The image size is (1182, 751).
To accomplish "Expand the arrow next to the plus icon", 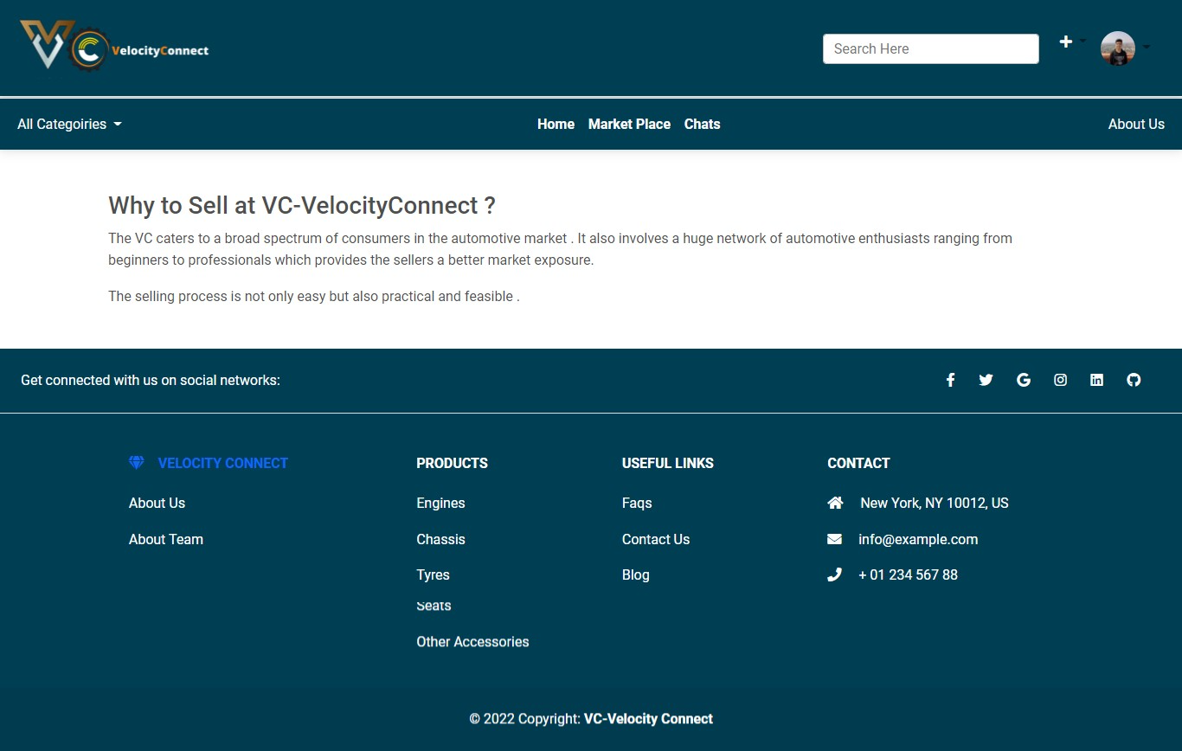I will pos(1082,41).
